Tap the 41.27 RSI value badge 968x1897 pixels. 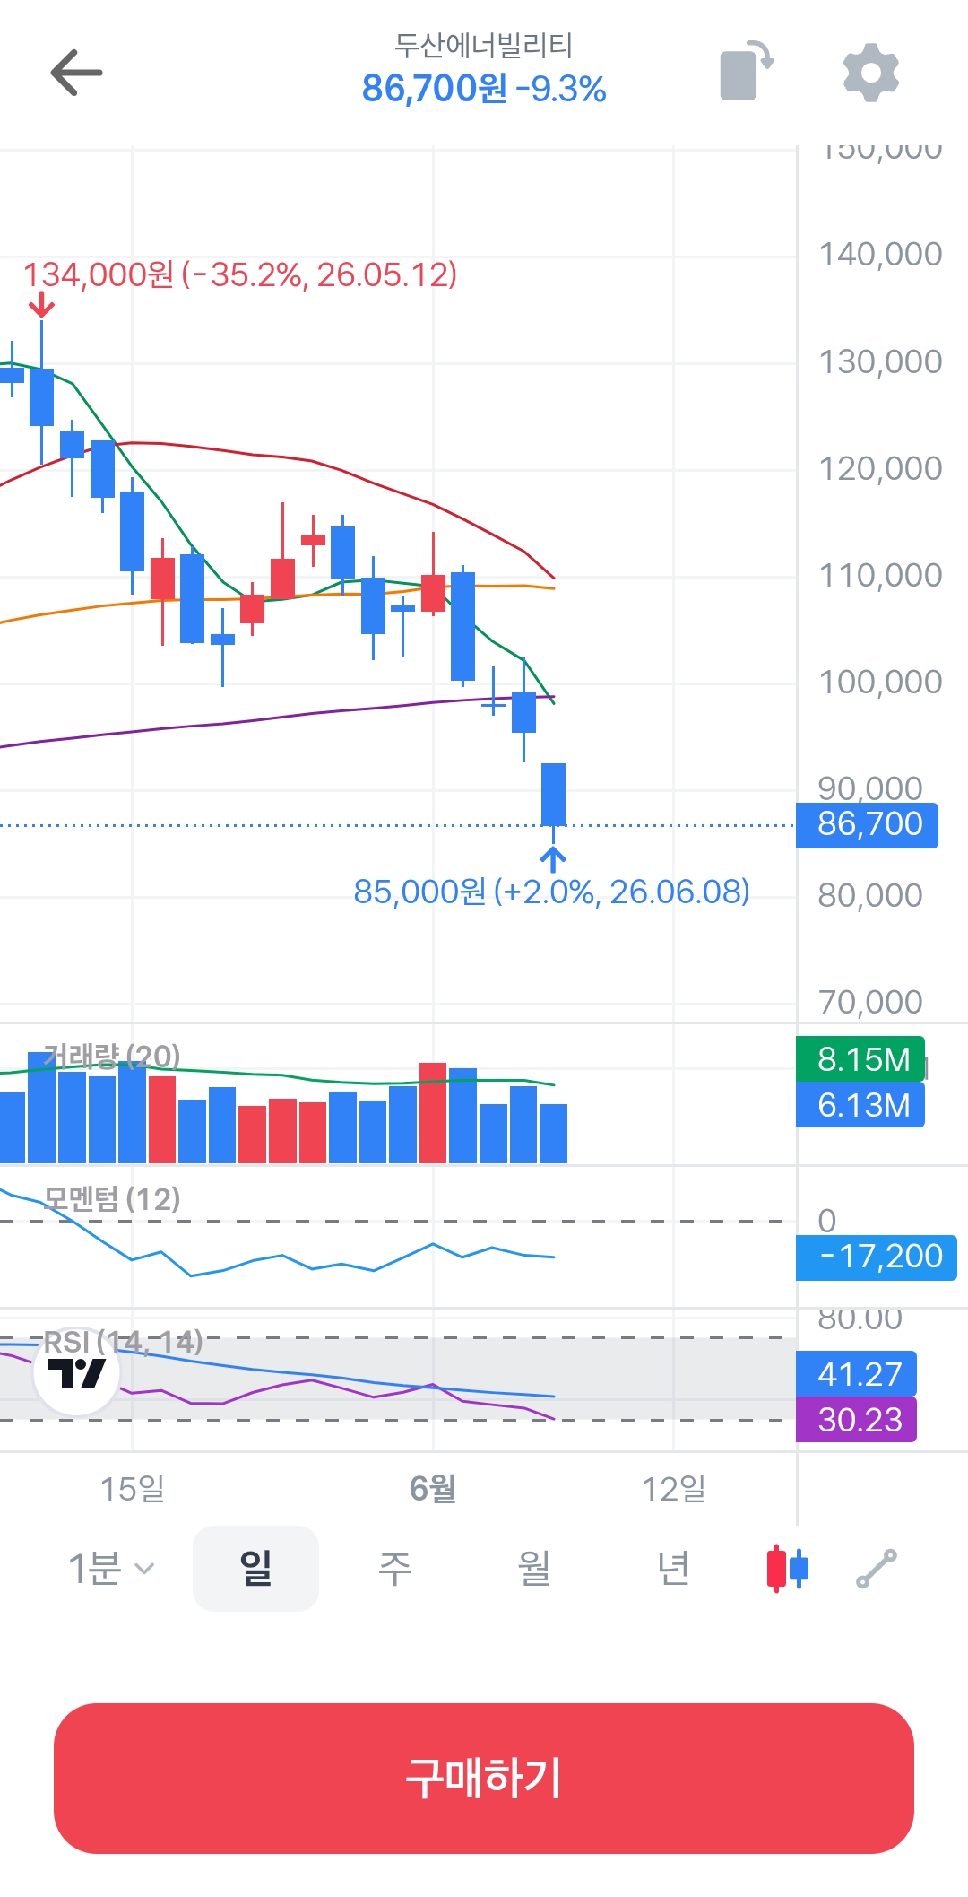click(857, 1374)
